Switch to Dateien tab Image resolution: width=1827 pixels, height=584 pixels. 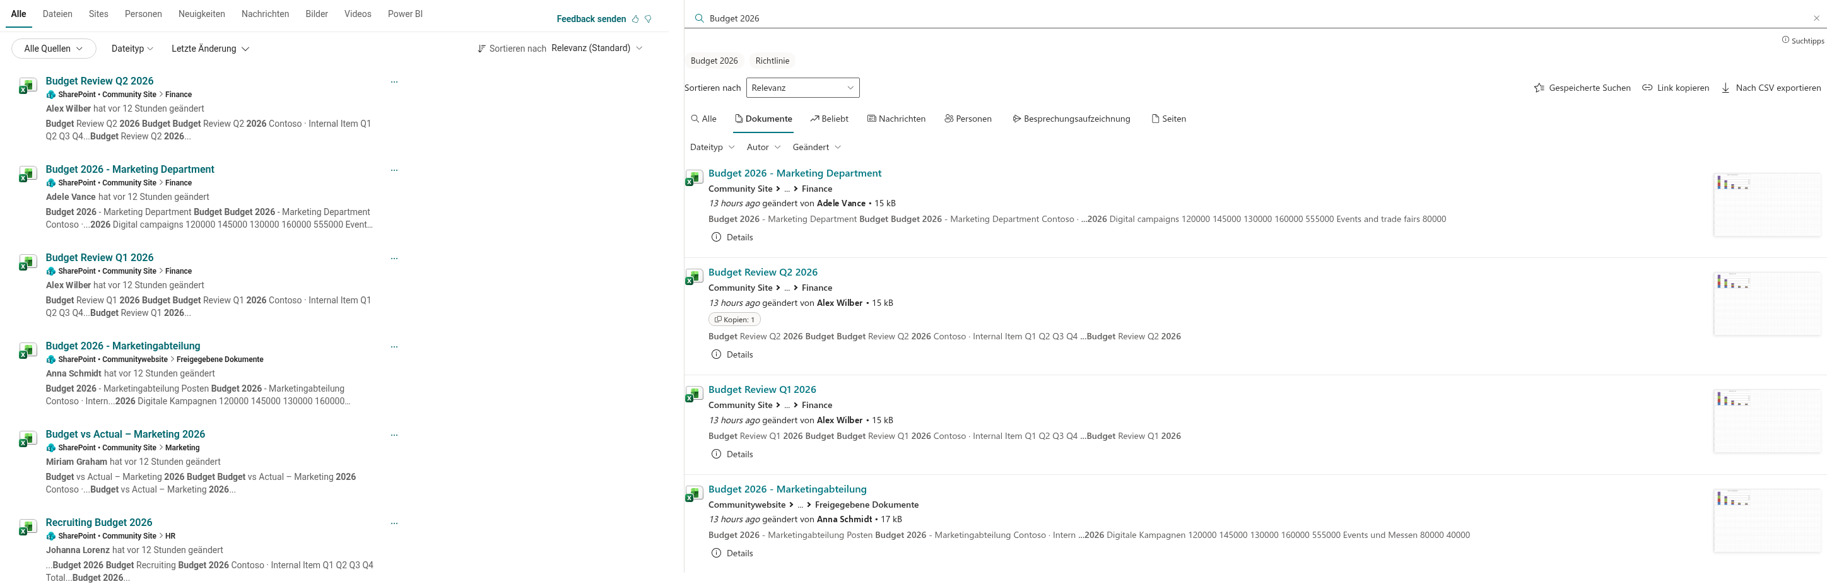(57, 14)
